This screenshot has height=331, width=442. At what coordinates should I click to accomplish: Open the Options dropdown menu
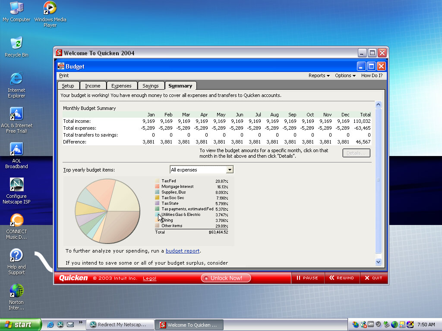coord(345,75)
